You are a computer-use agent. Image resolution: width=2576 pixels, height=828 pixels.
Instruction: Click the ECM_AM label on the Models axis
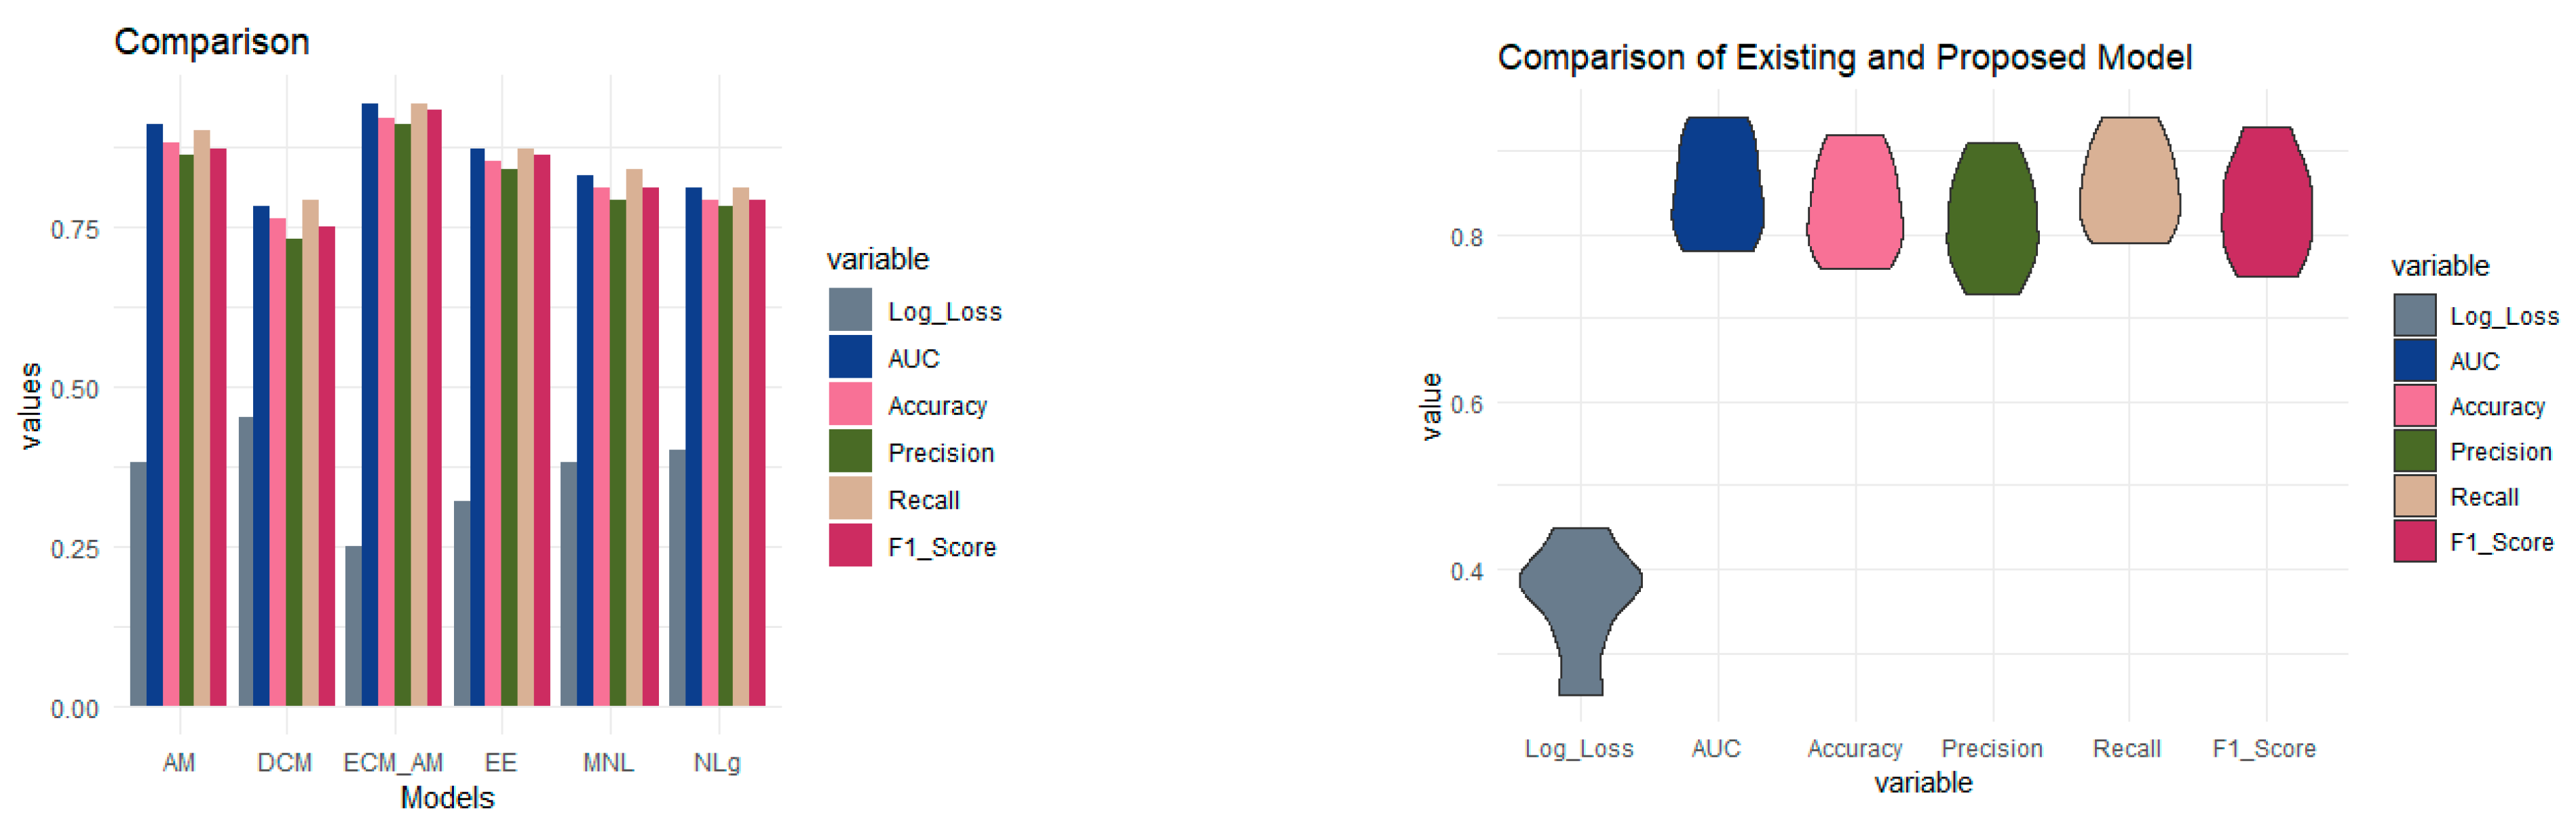tap(393, 763)
